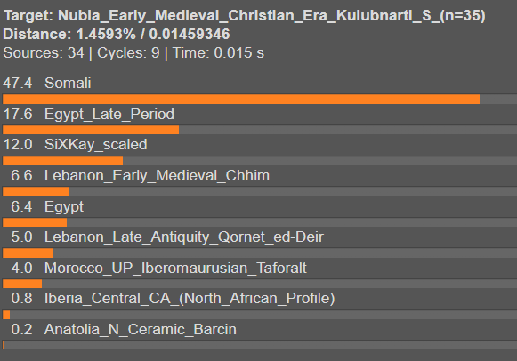
Task: Select Lebanon_Early_Medieval_Chhim label
Action: [157, 176]
